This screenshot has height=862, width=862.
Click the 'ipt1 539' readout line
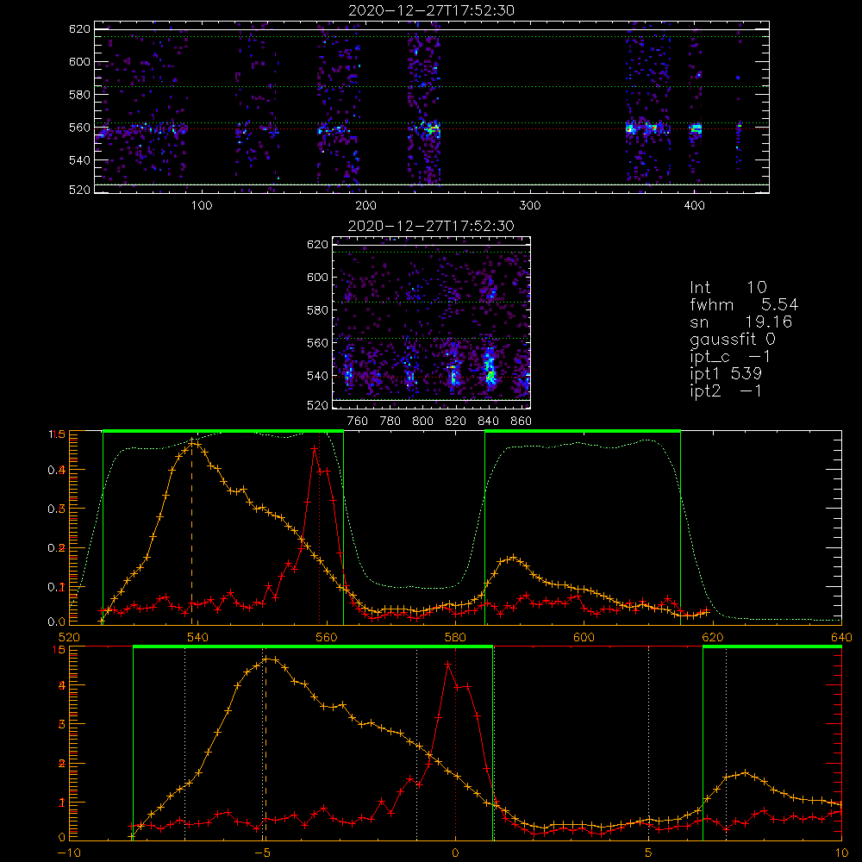tap(726, 374)
